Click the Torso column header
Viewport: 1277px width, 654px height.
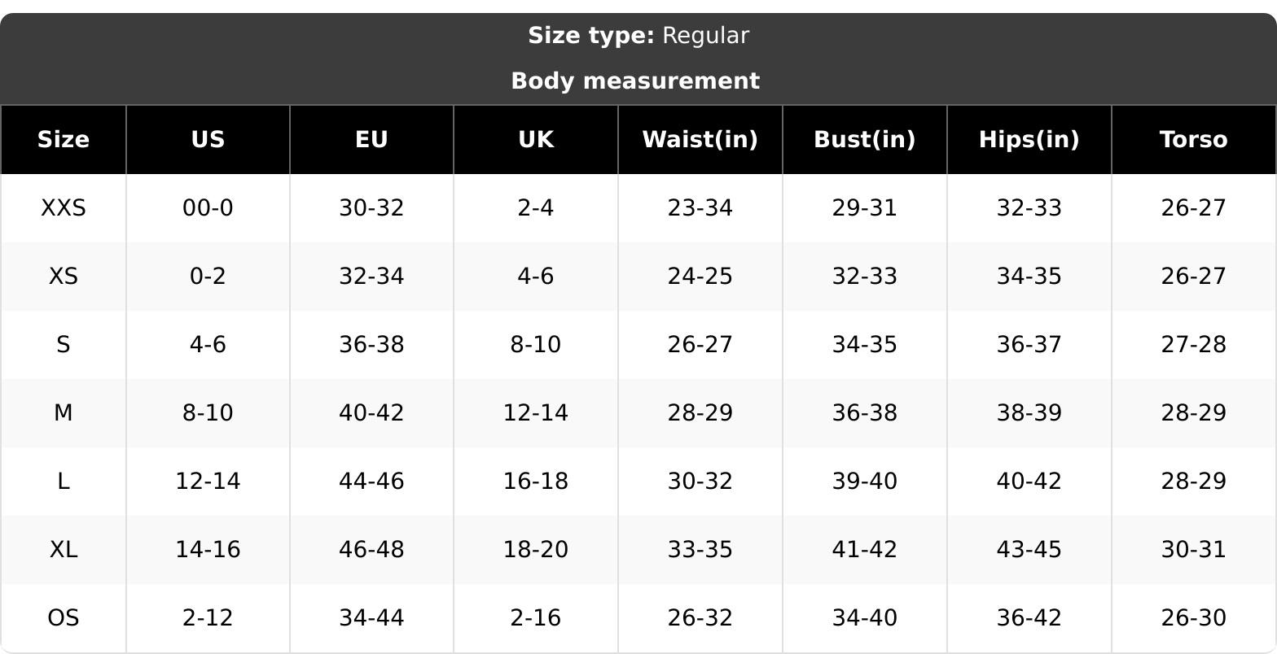[x=1194, y=140]
